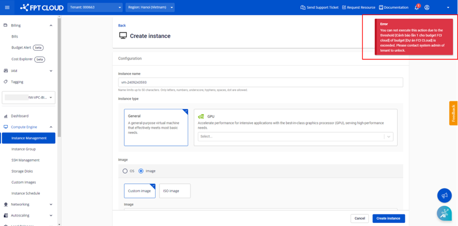Click the Cancel button
This screenshot has height=226, width=458.
click(359, 218)
